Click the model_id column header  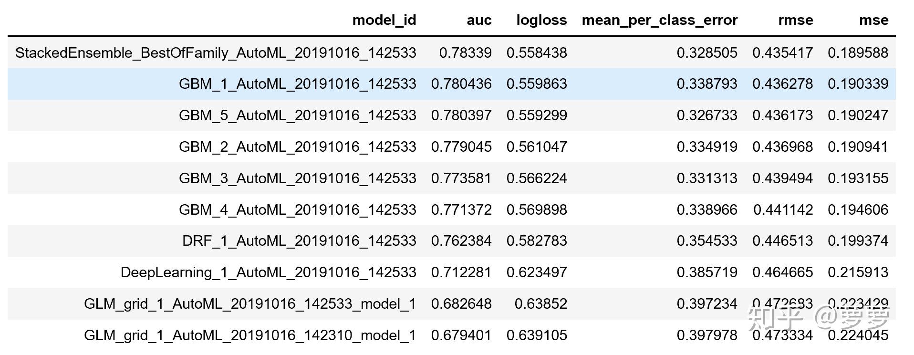pos(384,20)
